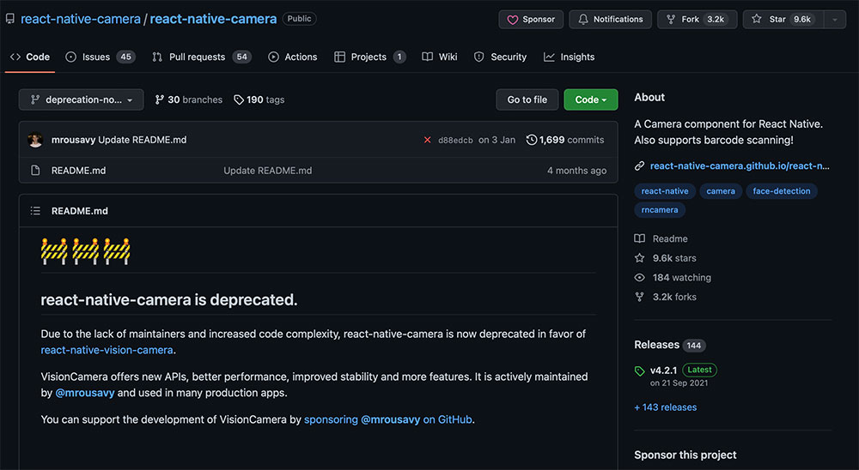Open the README table of contents icon
The height and width of the screenshot is (470, 859).
click(35, 211)
